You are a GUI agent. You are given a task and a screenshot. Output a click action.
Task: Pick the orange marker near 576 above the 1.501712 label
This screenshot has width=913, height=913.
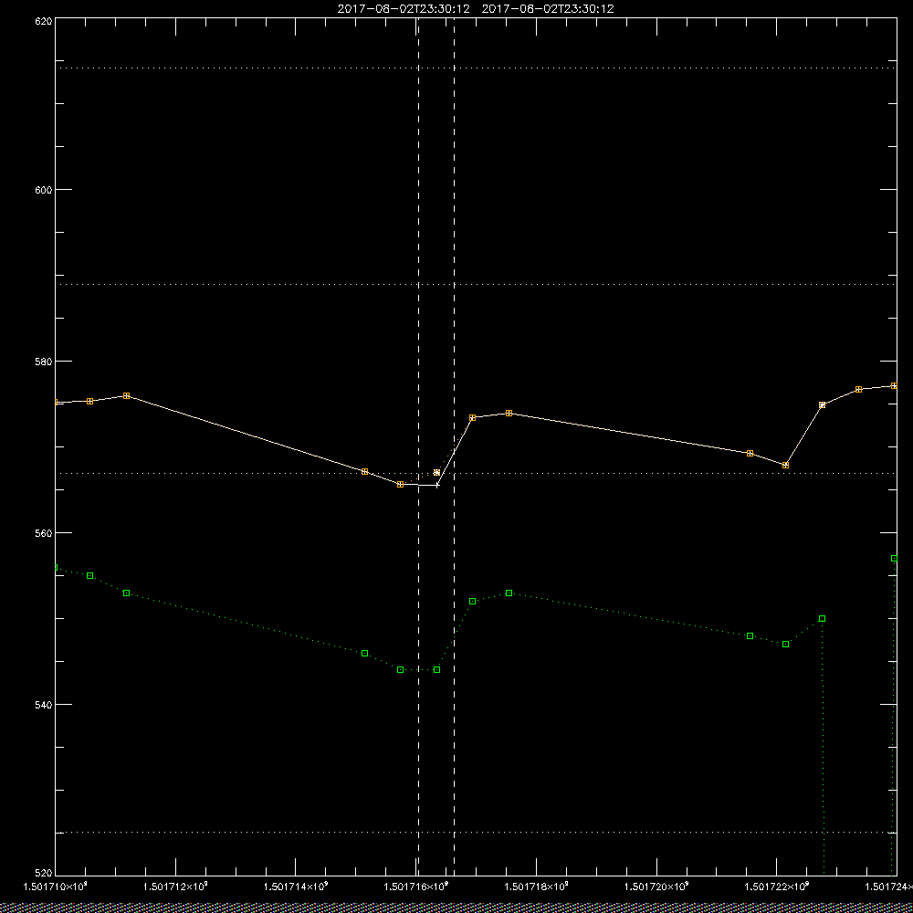click(x=126, y=396)
